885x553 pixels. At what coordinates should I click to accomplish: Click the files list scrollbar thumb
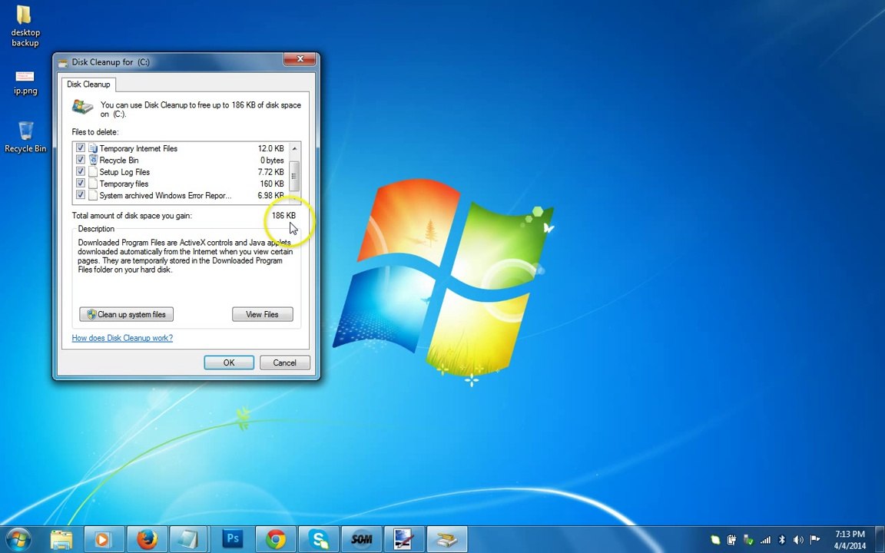coord(294,176)
